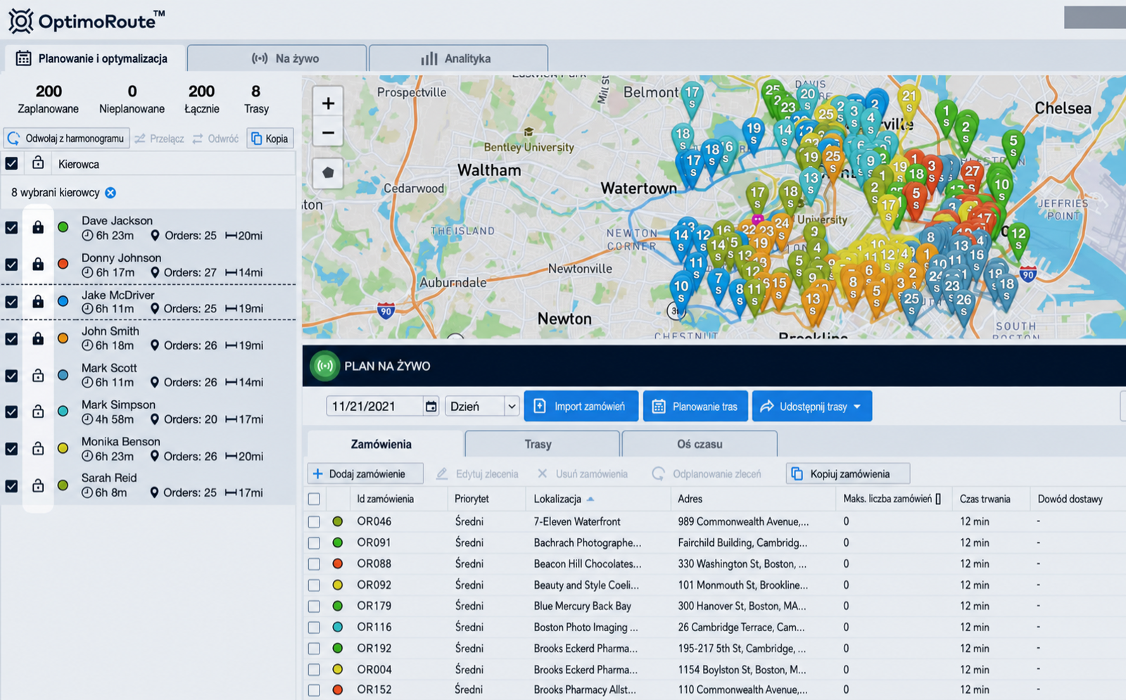
Task: Click the I-90 highway shield near Newton
Action: [x=386, y=310]
